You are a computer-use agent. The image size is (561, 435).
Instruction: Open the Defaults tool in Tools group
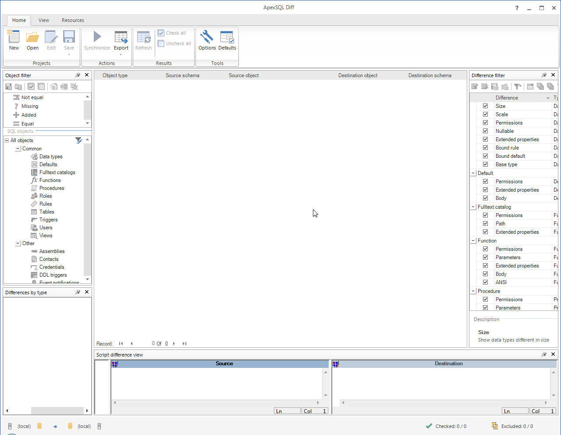pyautogui.click(x=227, y=40)
